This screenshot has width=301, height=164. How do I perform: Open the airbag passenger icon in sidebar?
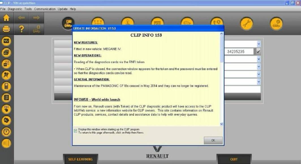point(6,75)
